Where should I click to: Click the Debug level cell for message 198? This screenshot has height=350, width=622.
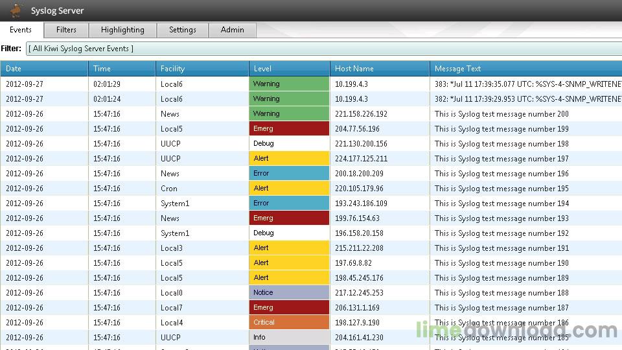pos(289,144)
